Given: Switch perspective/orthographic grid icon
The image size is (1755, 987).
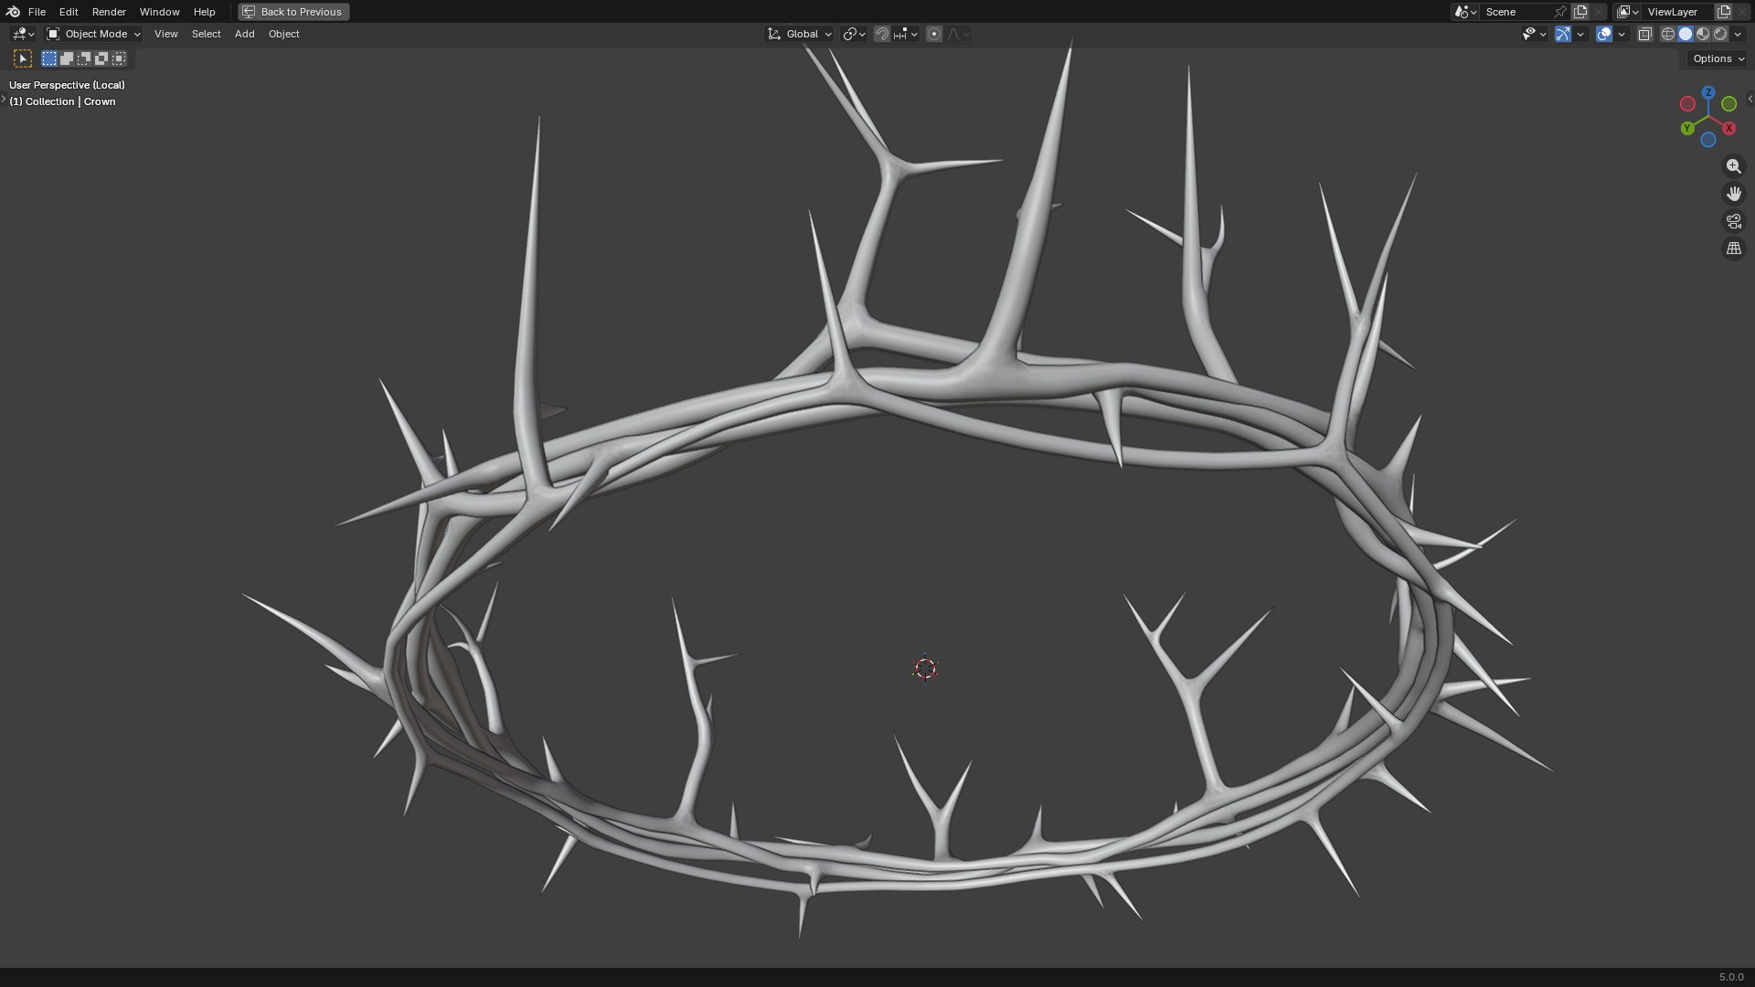Looking at the screenshot, I should [1733, 249].
